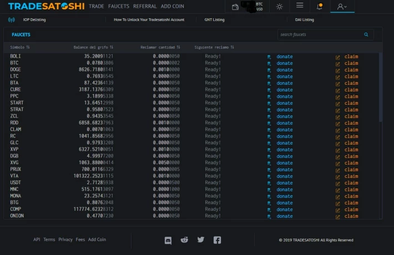Click the donate link for LTC
The image size is (394, 255).
click(285, 76)
